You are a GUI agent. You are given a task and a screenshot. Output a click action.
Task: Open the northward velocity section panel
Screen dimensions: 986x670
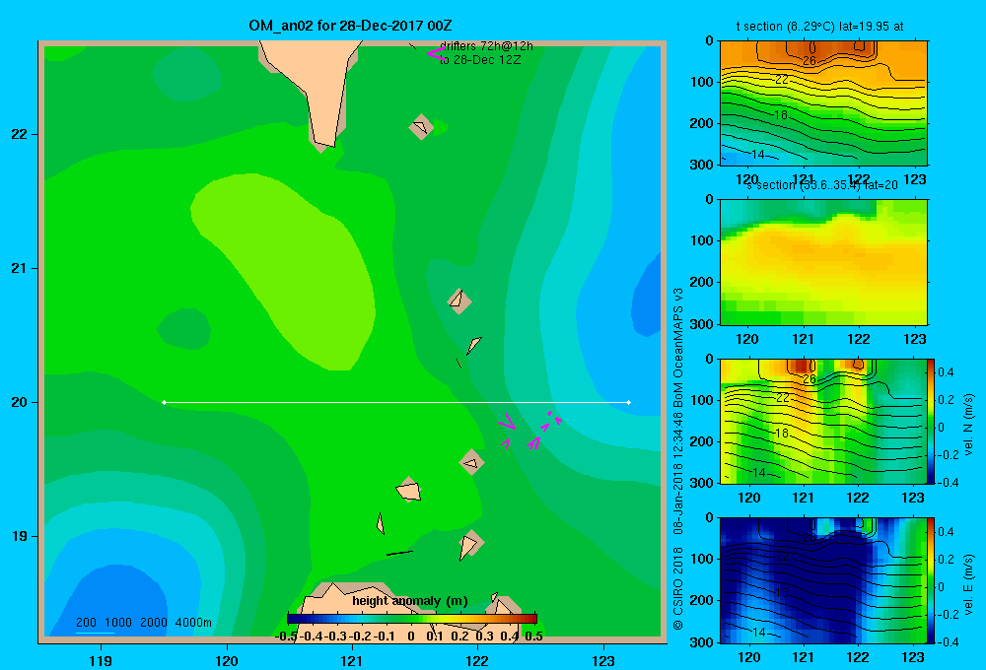[x=823, y=421]
